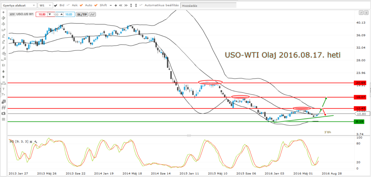Click the second vertical scale arrow icon
371x177 pixels.
[x=136, y=5]
